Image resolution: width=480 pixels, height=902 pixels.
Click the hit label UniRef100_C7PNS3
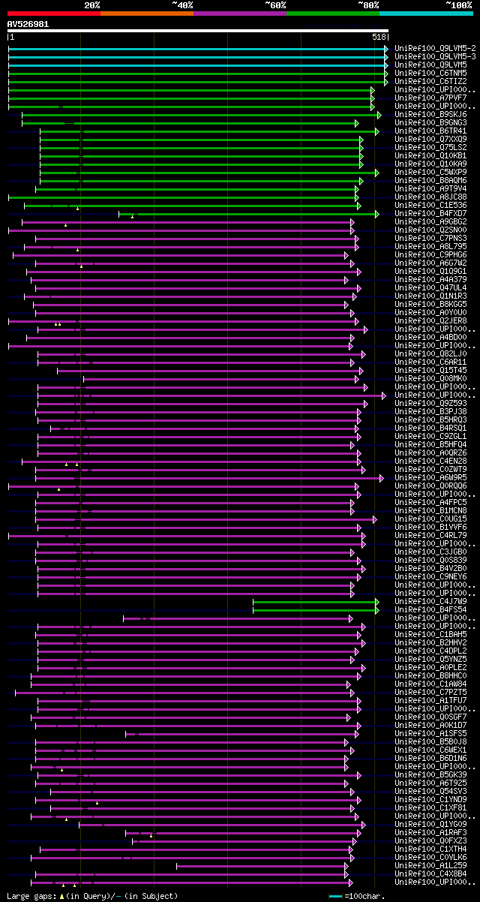431,238
